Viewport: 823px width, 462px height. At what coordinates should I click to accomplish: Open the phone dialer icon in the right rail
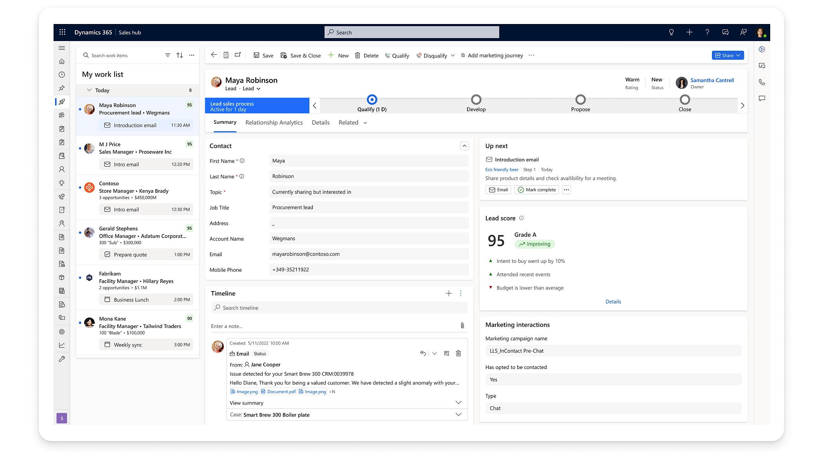pyautogui.click(x=762, y=82)
